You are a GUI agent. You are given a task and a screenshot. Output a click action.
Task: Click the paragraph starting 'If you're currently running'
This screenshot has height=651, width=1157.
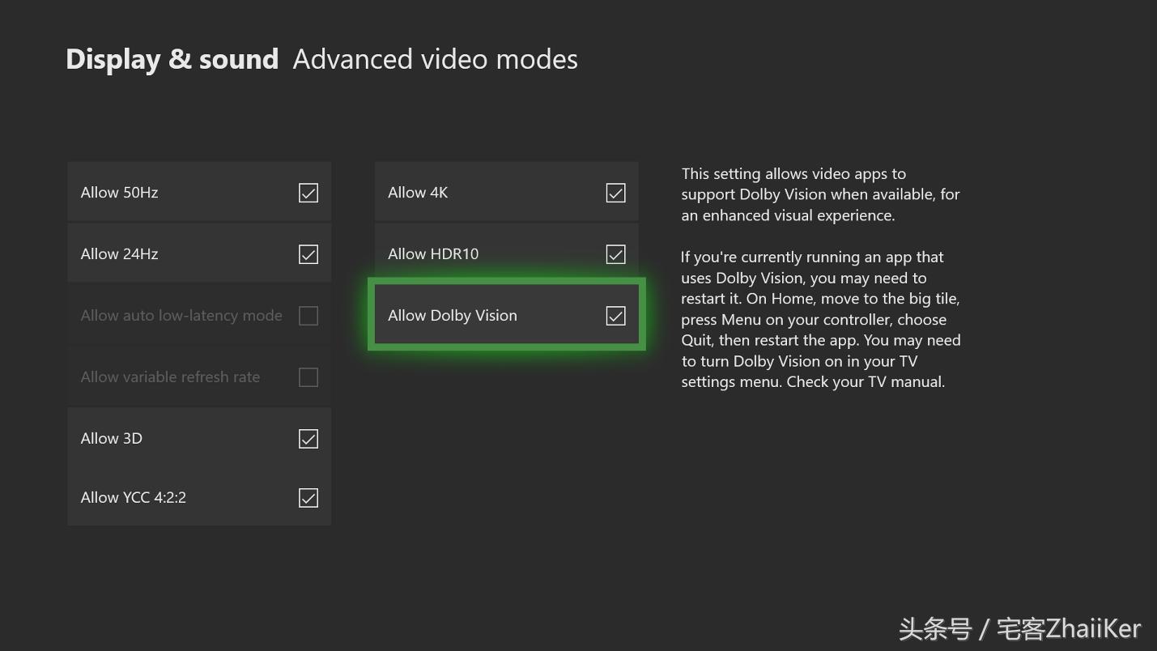click(x=820, y=319)
